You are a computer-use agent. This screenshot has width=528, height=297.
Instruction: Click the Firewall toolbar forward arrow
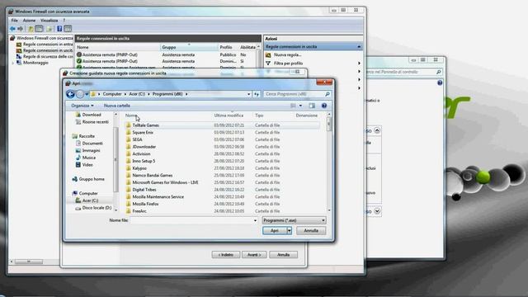pyautogui.click(x=20, y=29)
